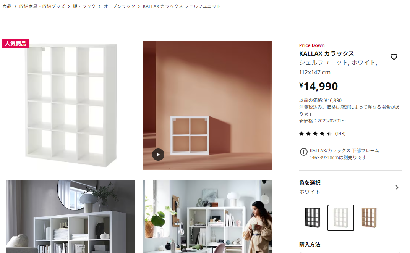Open the grey living room shelf photo
This screenshot has height=253, width=410.
click(x=71, y=216)
